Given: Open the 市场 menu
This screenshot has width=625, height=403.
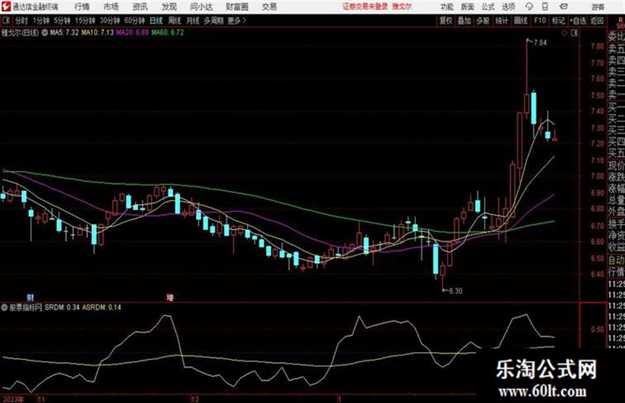Looking at the screenshot, I should pyautogui.click(x=111, y=7).
